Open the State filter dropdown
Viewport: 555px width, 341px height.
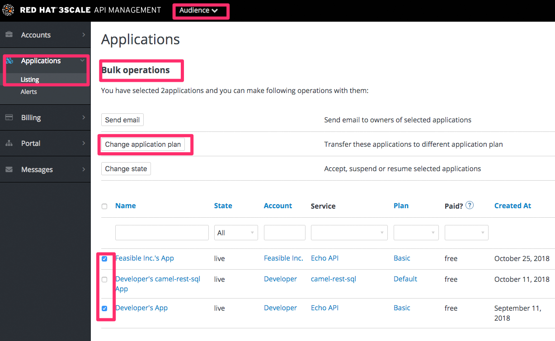[x=235, y=233]
